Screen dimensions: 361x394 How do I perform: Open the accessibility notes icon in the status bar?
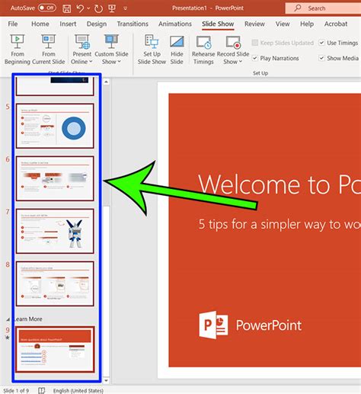click(42, 390)
